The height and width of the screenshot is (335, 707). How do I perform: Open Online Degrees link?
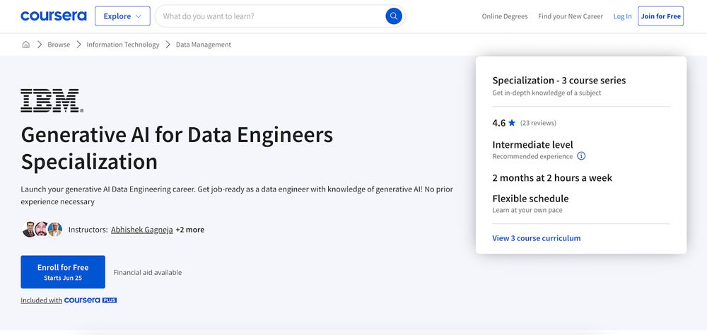pos(505,16)
